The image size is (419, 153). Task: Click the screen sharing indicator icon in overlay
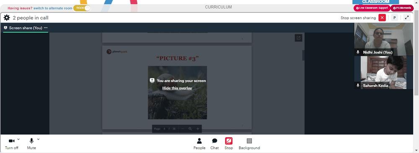tap(152, 80)
